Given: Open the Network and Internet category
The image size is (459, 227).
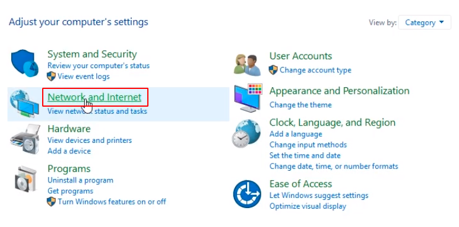Looking at the screenshot, I should click(x=94, y=97).
